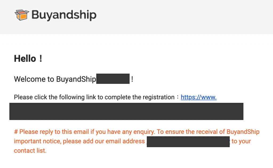Click the Buyandship logo wordmark

[x=64, y=15]
